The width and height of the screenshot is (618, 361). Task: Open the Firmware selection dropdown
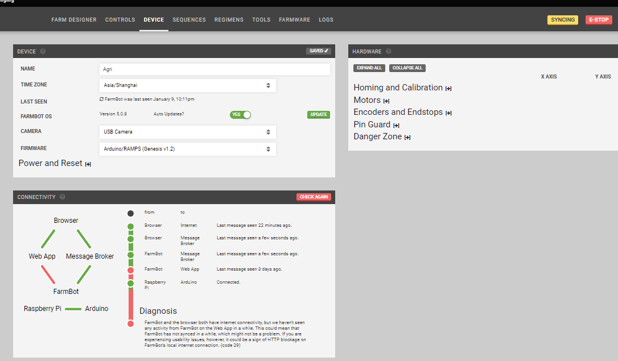[187, 149]
